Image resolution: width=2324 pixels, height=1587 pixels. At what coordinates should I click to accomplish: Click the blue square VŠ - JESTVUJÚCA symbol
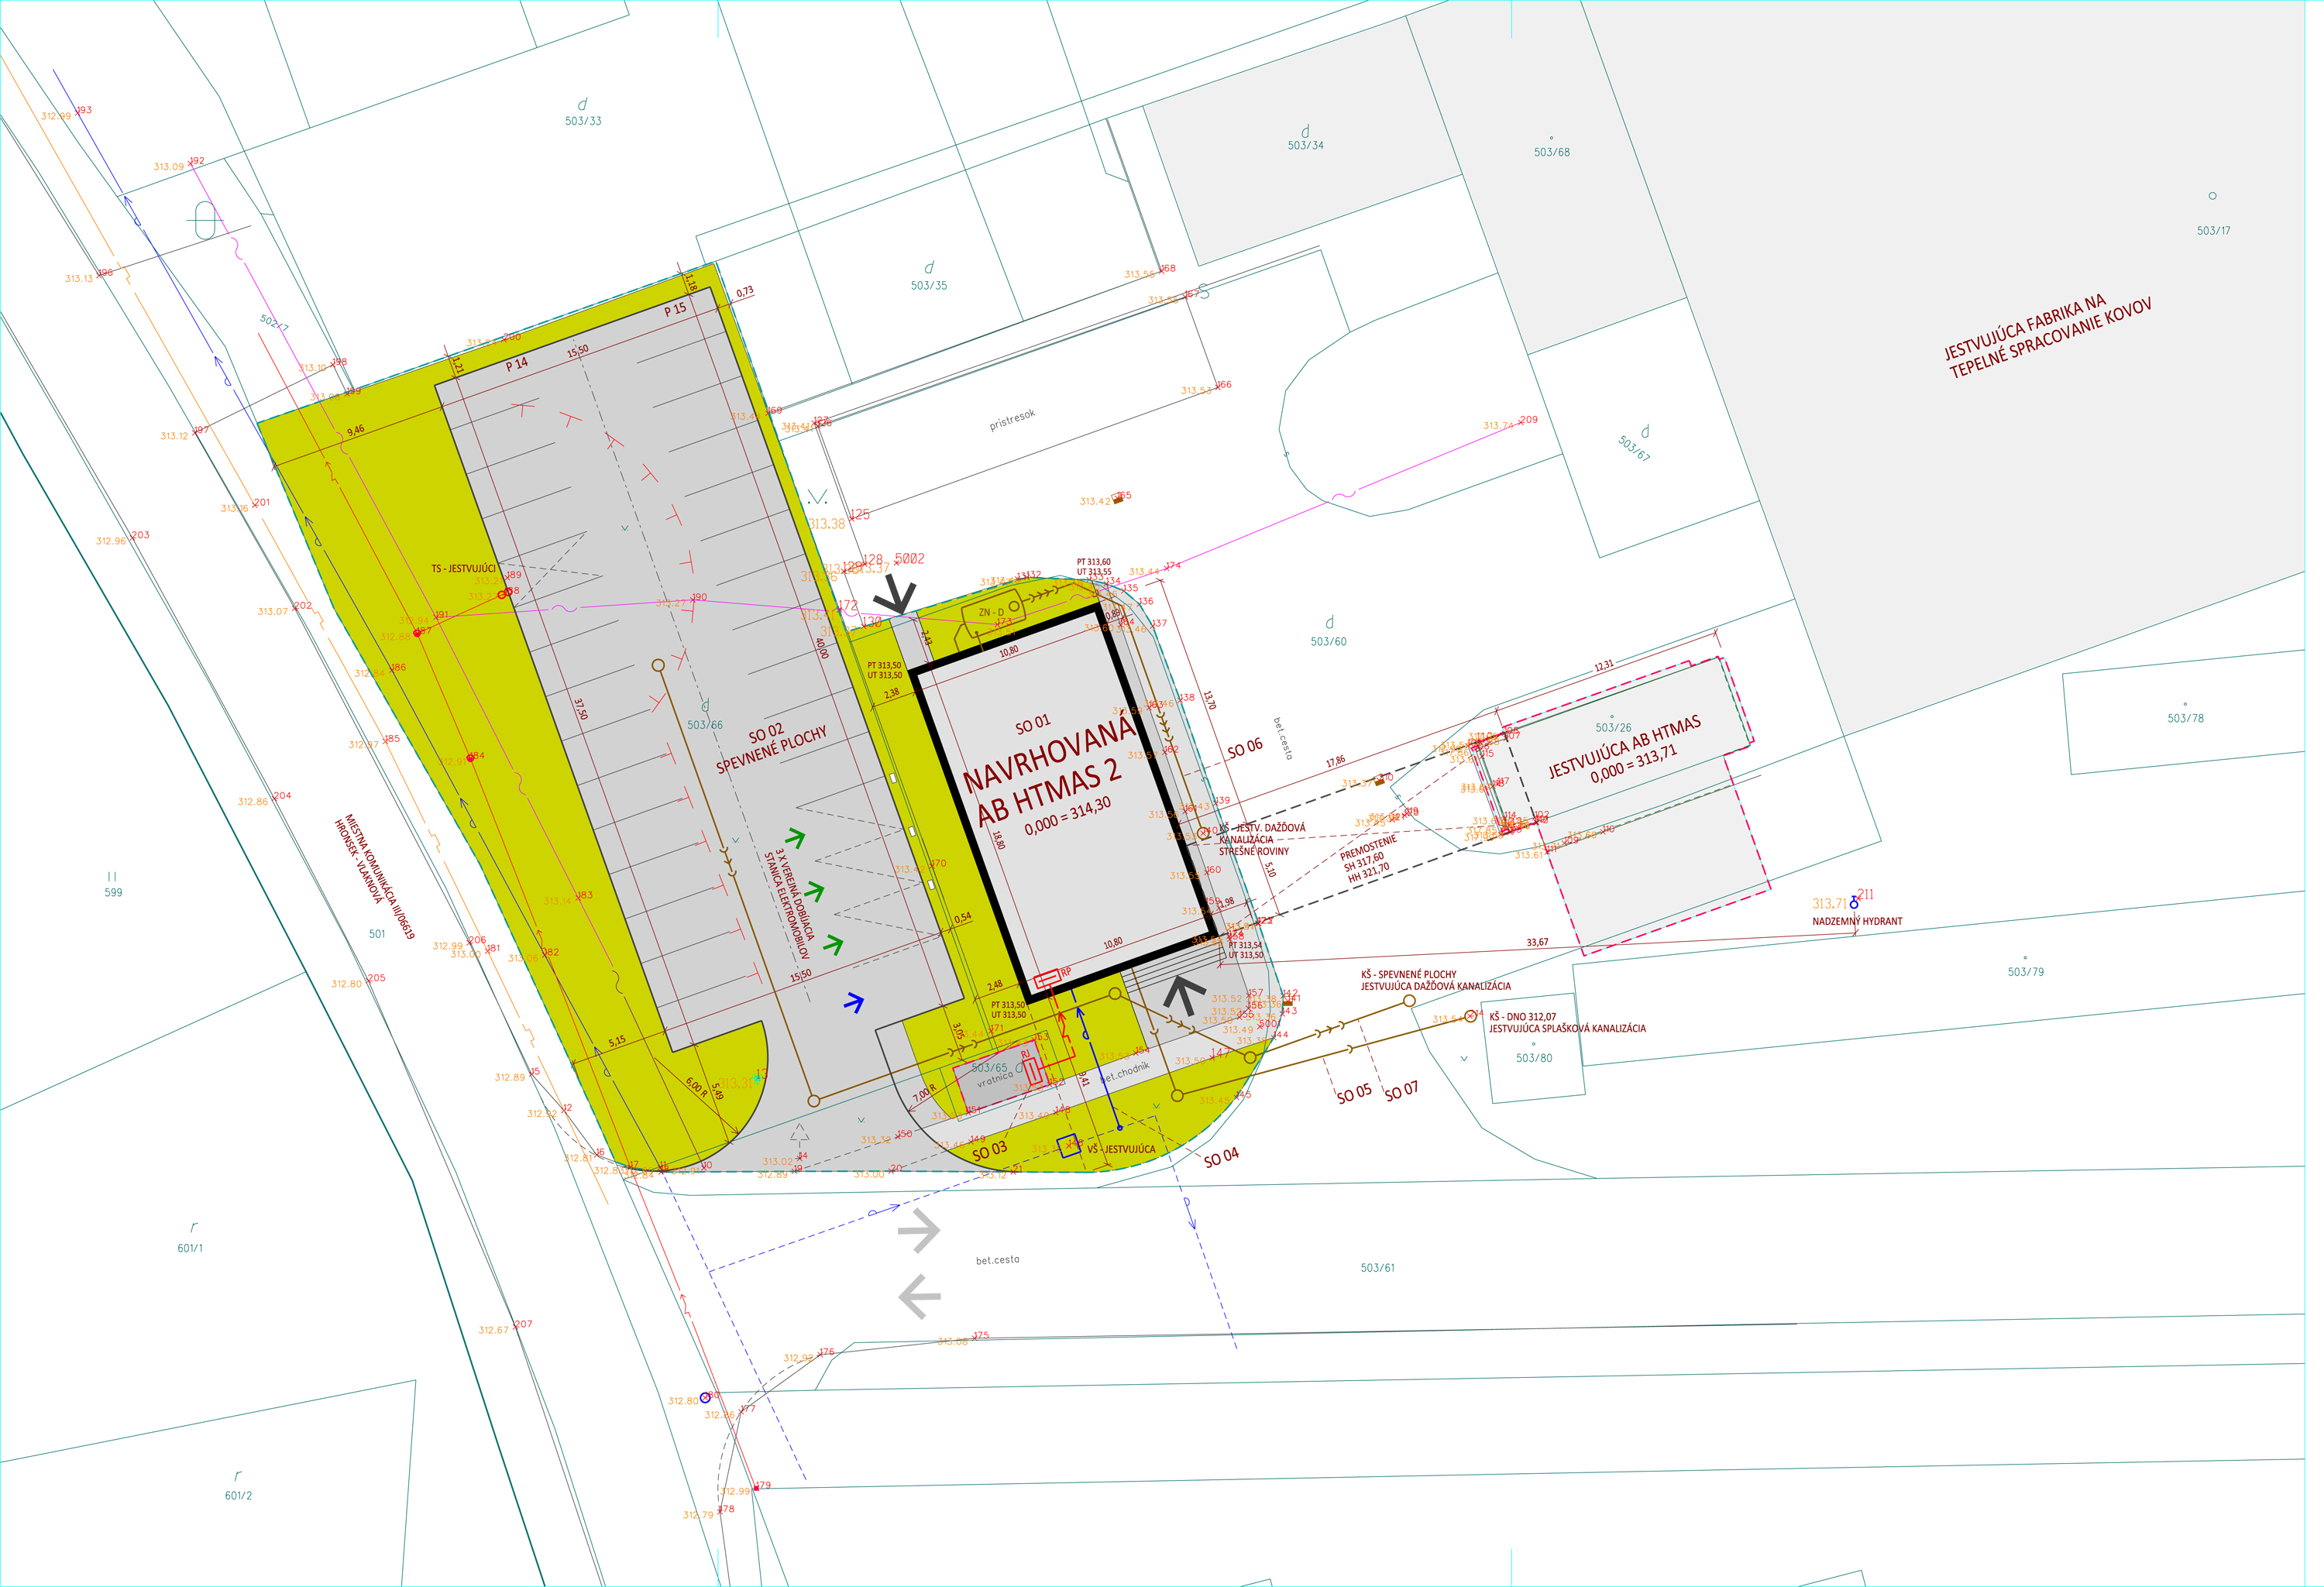coord(1069,1147)
